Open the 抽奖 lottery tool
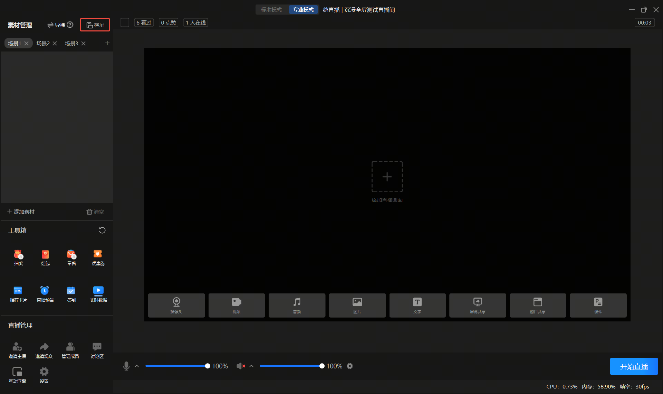 (x=19, y=258)
